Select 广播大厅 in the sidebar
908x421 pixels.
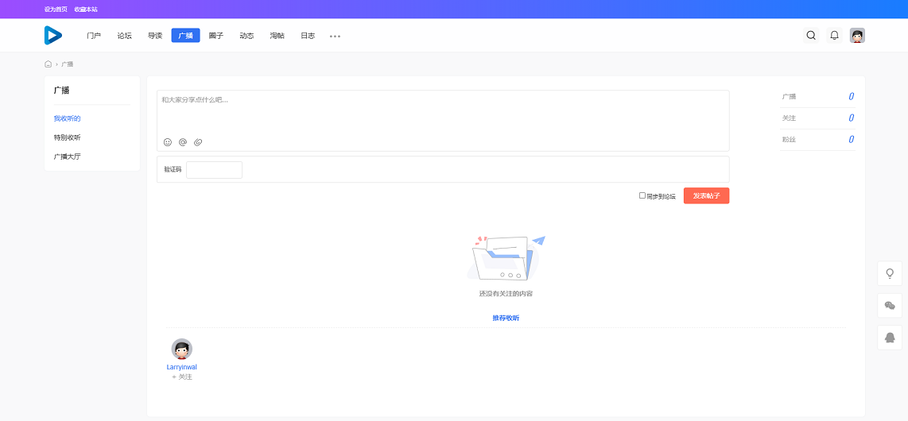[x=67, y=156]
